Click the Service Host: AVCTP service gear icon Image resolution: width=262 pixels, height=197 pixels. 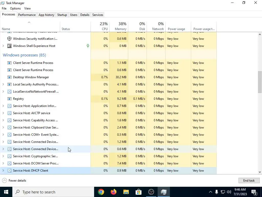9,113
